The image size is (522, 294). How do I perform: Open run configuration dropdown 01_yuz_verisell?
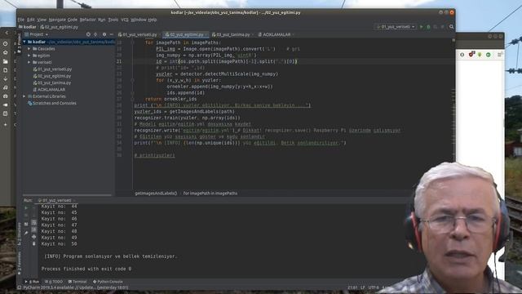396,27
